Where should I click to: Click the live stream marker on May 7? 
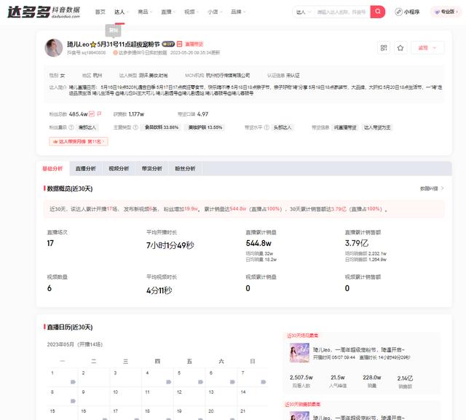pos(264,381)
